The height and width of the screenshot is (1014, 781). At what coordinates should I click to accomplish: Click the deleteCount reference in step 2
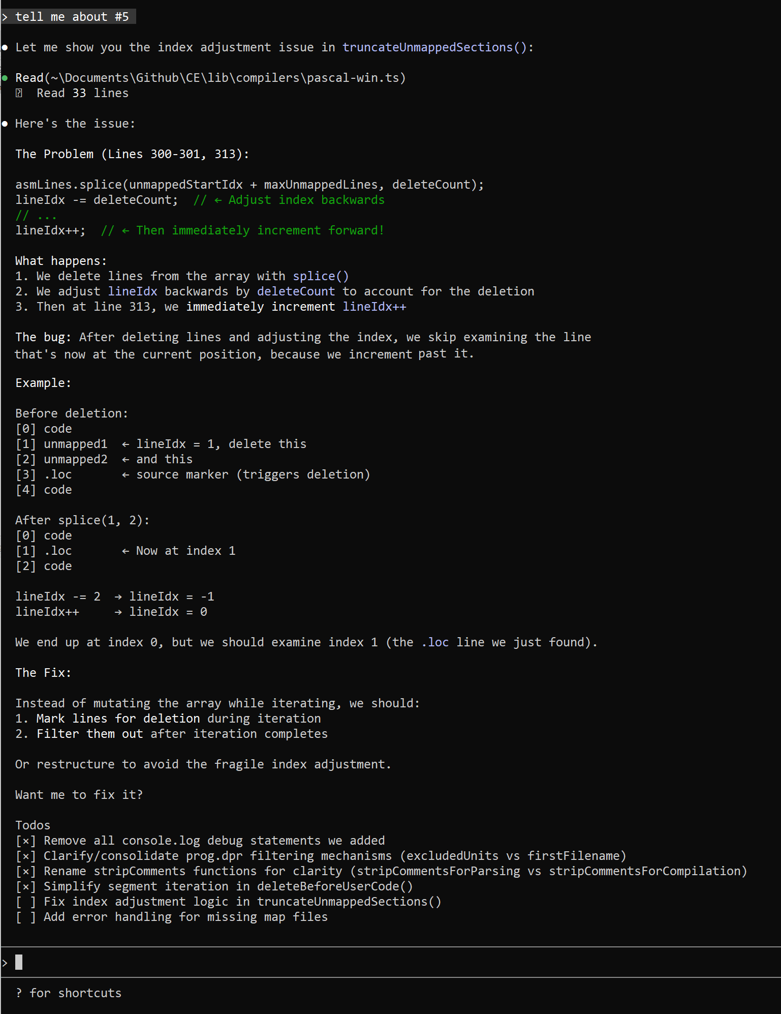tap(296, 291)
